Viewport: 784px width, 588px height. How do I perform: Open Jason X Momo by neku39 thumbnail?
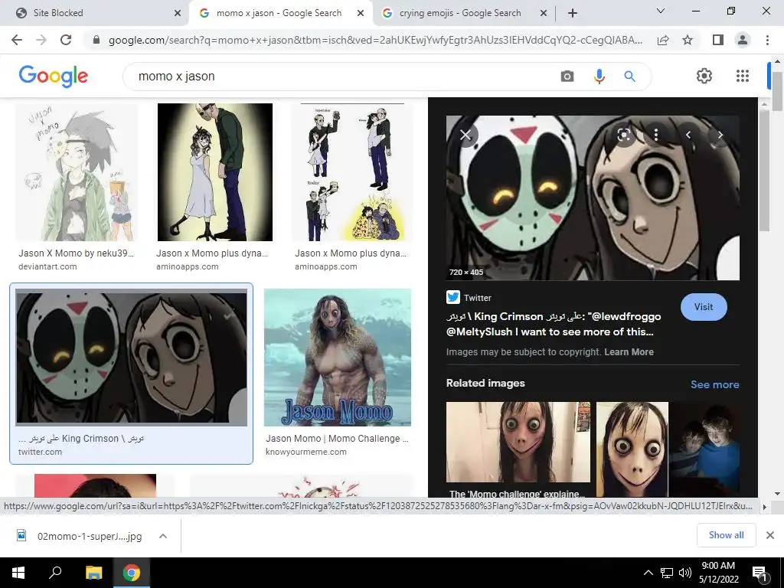pos(76,172)
